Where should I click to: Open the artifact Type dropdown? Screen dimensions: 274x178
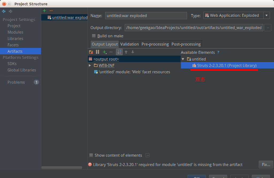267,15
